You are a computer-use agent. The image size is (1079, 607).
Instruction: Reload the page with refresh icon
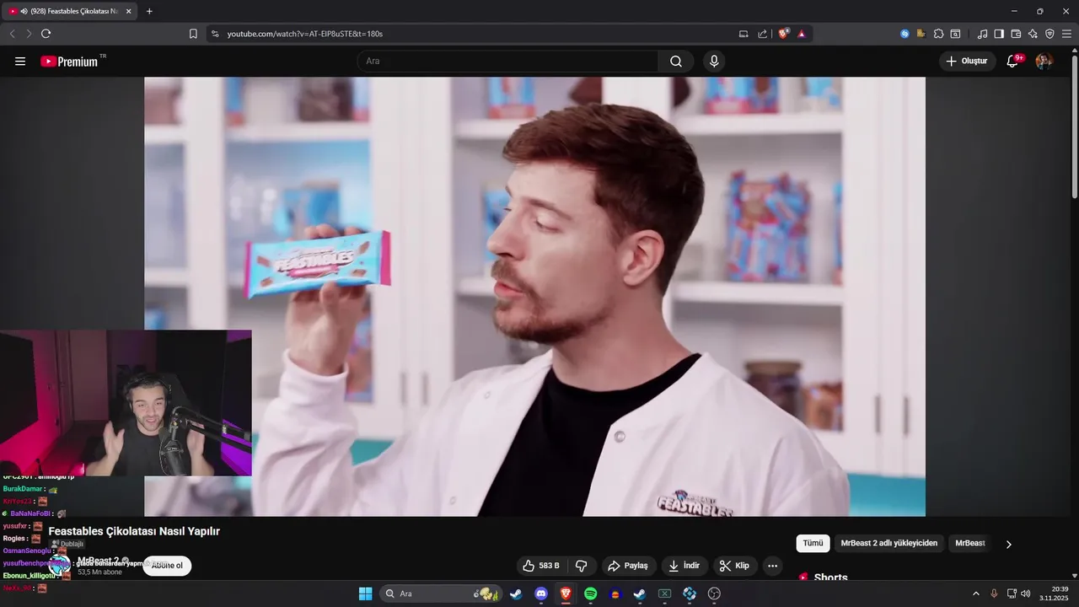(x=46, y=34)
